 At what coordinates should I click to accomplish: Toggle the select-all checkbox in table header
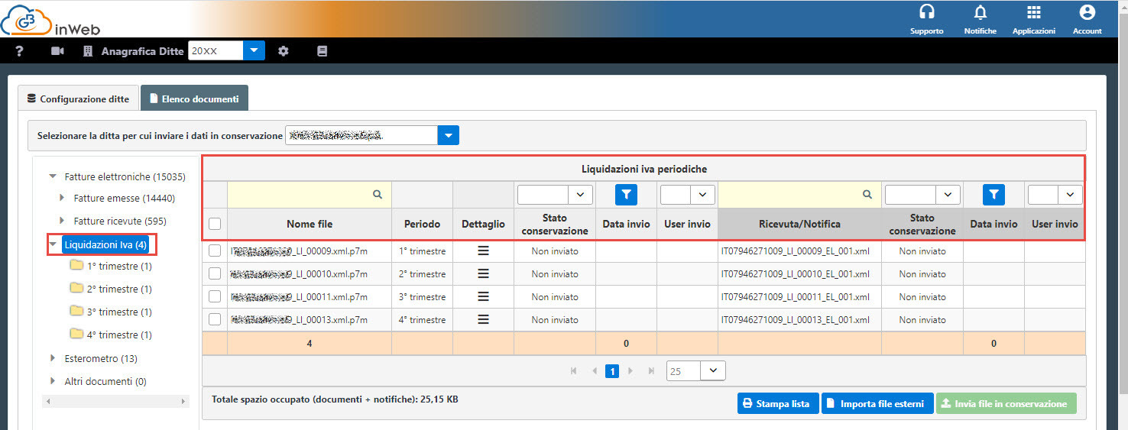coord(215,224)
